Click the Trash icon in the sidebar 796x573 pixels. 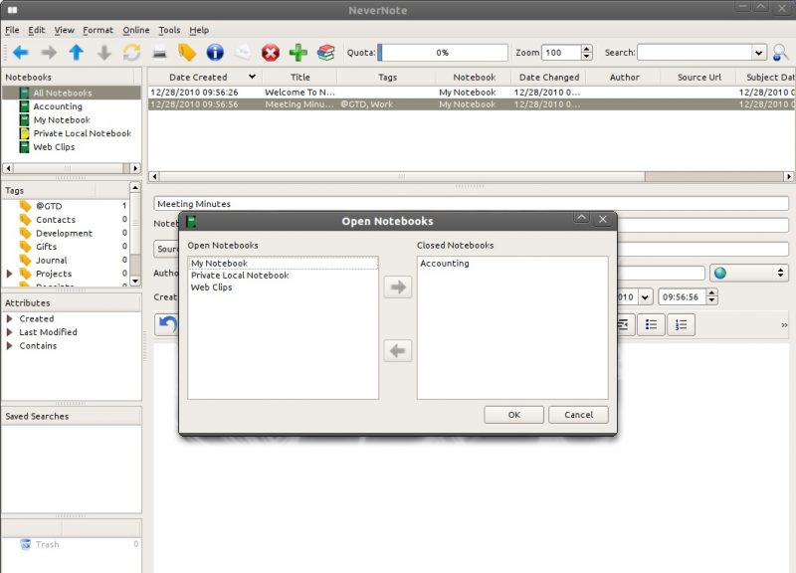click(26, 544)
